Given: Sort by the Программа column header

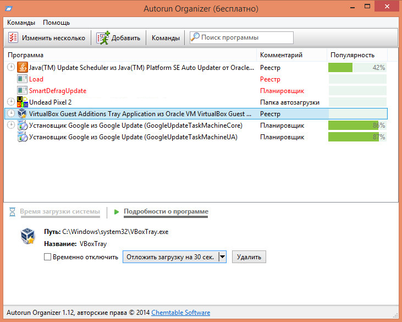Looking at the screenshot, I should click(130, 55).
